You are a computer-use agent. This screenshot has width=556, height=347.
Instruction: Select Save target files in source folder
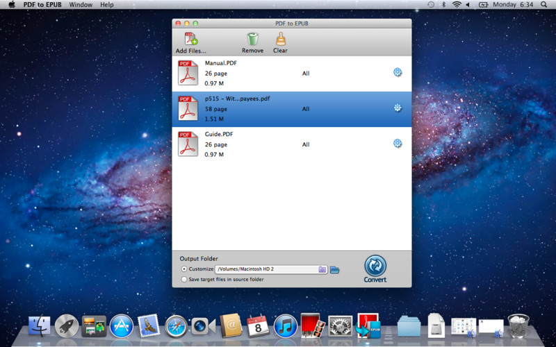[183, 280]
